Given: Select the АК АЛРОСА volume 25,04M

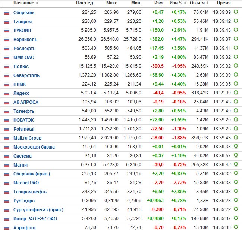Looking at the screenshot, I should (x=201, y=102).
